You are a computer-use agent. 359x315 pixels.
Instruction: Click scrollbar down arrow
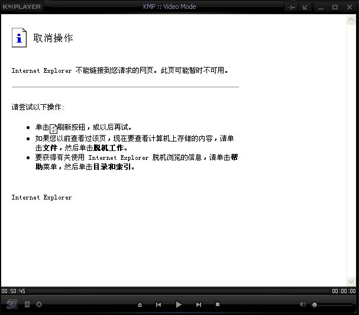351,281
